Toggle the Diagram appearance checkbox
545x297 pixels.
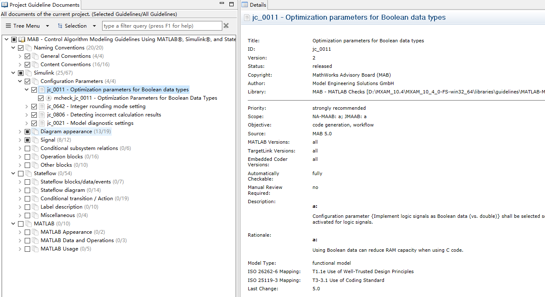(28, 132)
